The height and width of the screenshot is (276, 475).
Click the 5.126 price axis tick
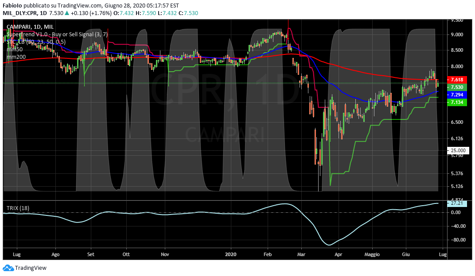coord(457,186)
